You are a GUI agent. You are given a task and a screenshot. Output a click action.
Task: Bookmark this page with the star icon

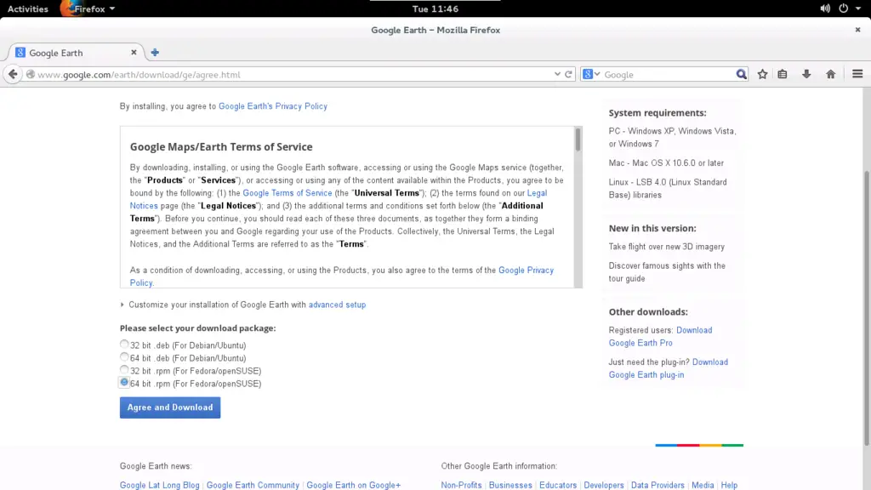(763, 74)
